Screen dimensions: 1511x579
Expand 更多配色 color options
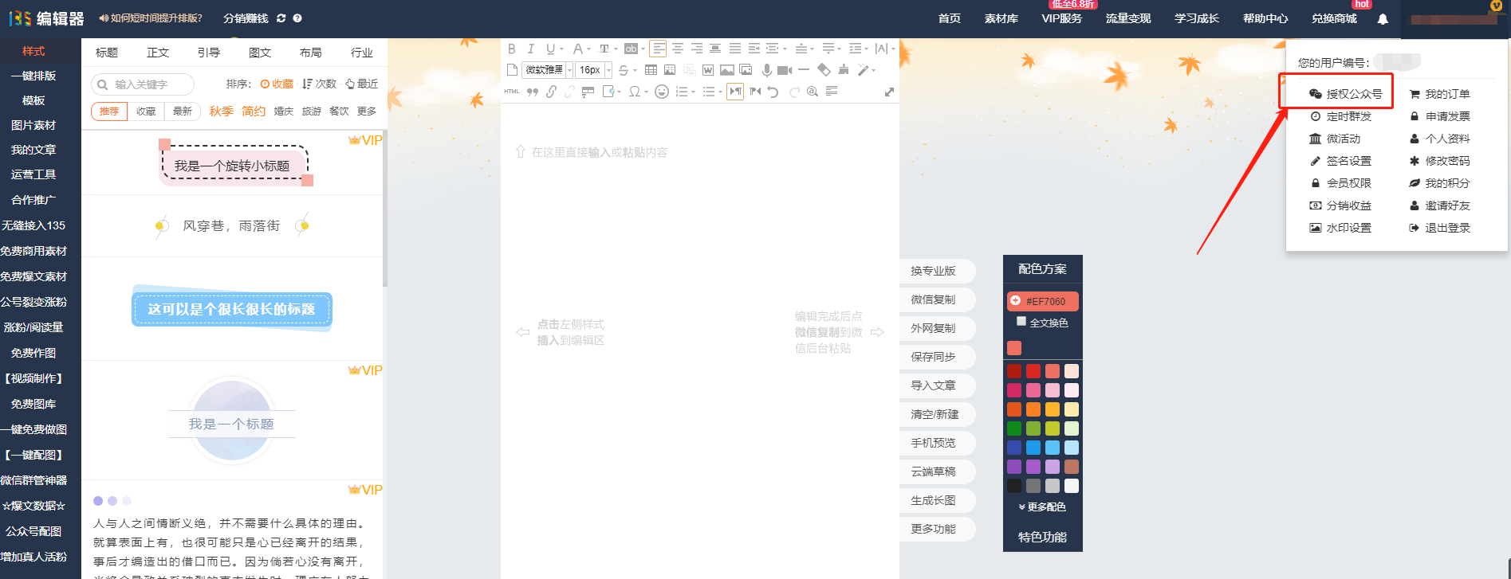[1042, 507]
